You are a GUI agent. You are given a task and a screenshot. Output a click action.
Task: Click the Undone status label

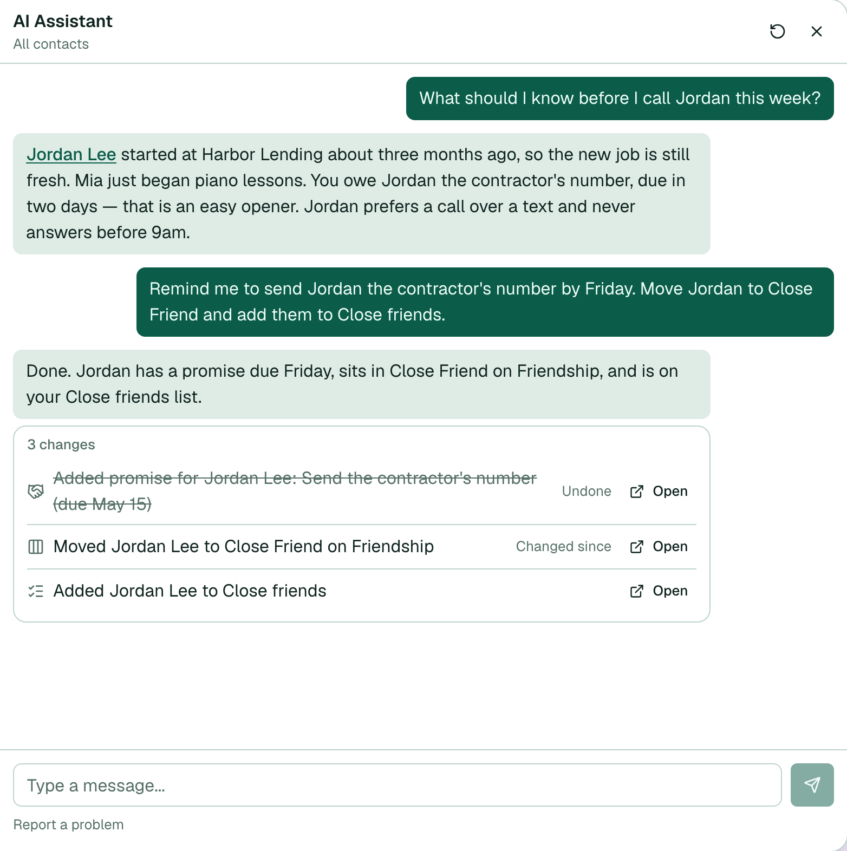point(587,491)
